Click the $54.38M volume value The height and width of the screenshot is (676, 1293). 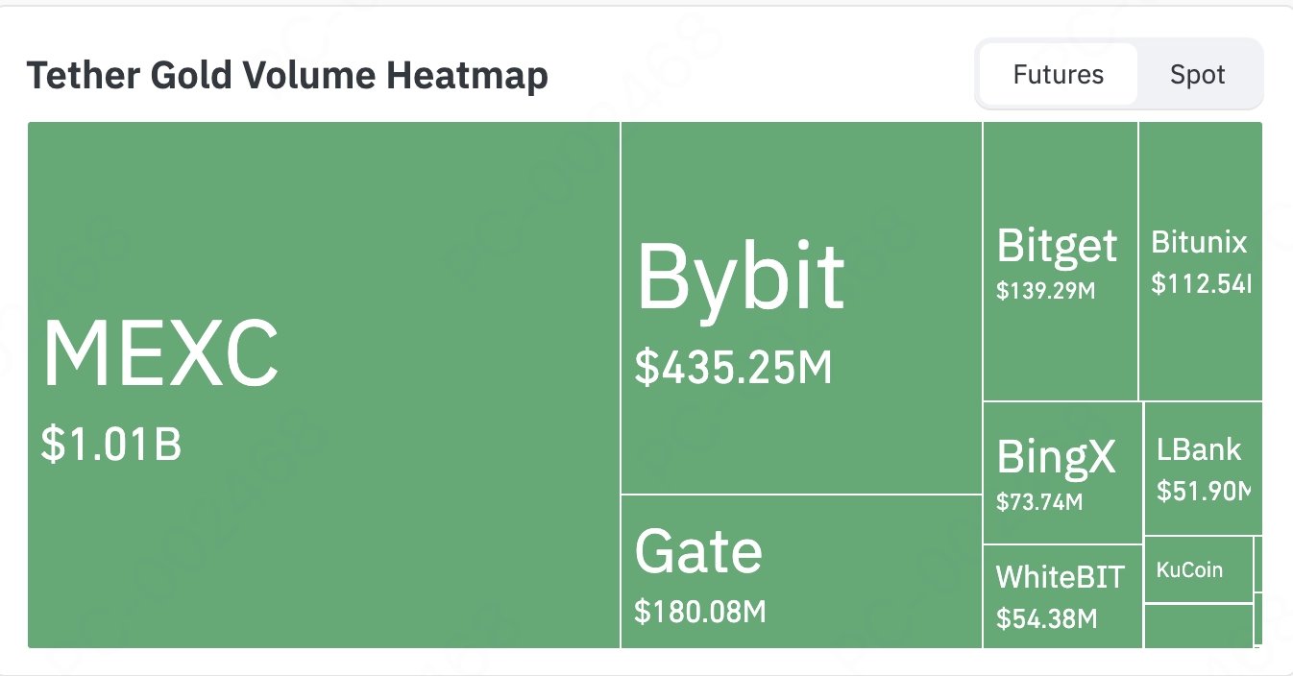pos(1046,619)
